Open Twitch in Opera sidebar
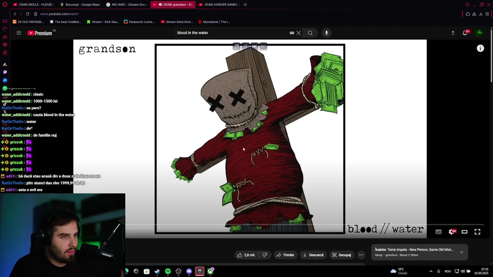This screenshot has height=277, width=493. pos(5,72)
